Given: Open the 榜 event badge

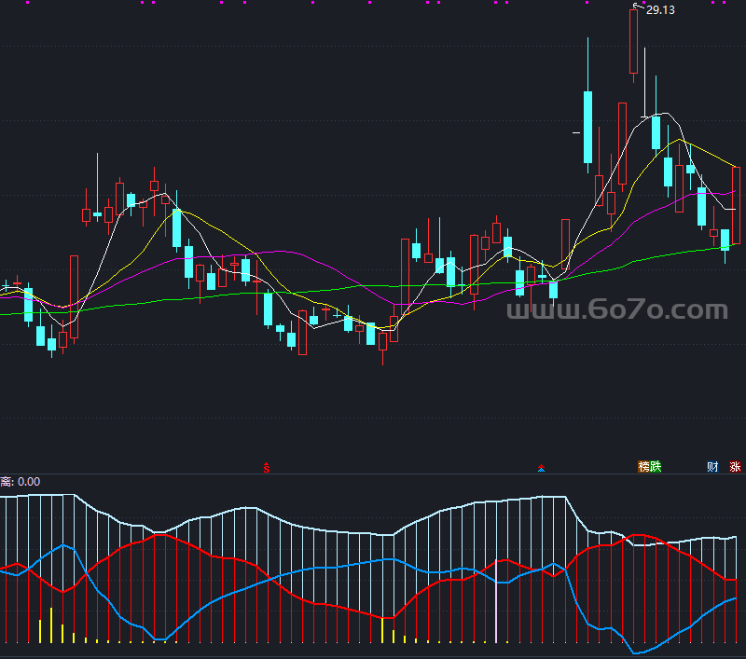Looking at the screenshot, I should [643, 466].
